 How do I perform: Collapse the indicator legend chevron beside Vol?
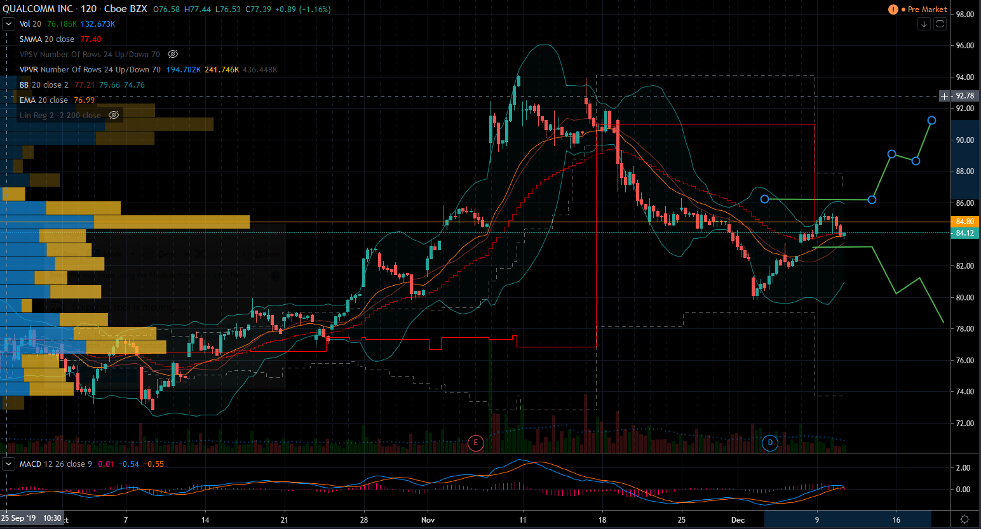[9, 24]
